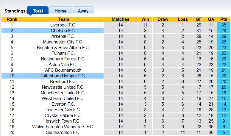This screenshot has height=136, width=231.
Task: Click the GF column header
Action: click(199, 19)
